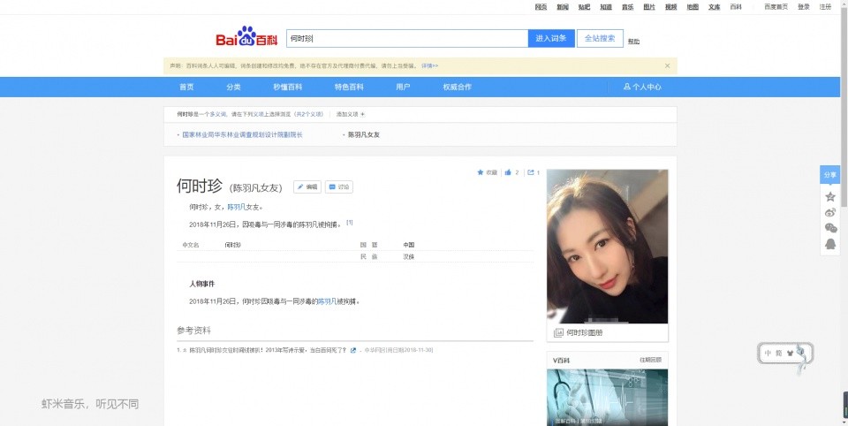Click the 文库 link in top bar

[x=715, y=7]
